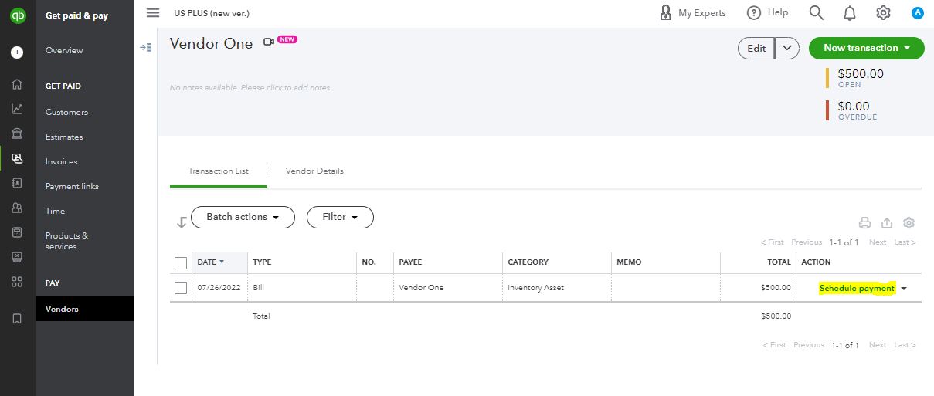Screen dimensions: 934x396
Task: Check the 07/26/2022 Bill row checkbox
Action: point(181,288)
